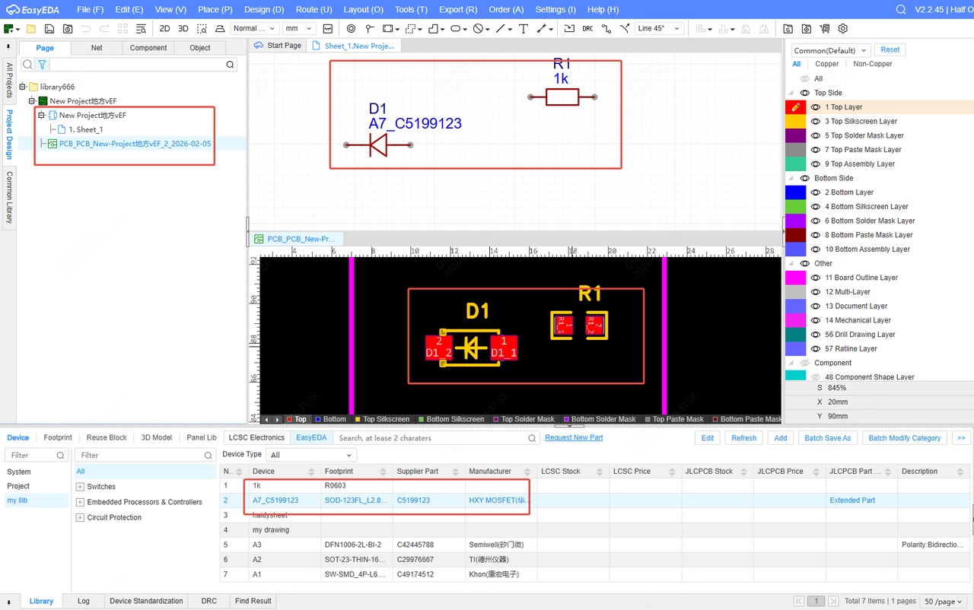The image size is (974, 610).
Task: Select the via placement tool
Action: 351,29
